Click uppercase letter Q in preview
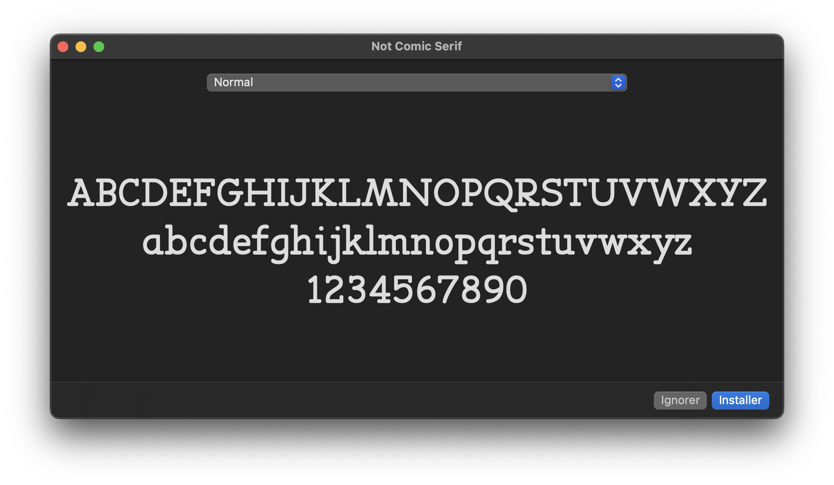 [498, 194]
